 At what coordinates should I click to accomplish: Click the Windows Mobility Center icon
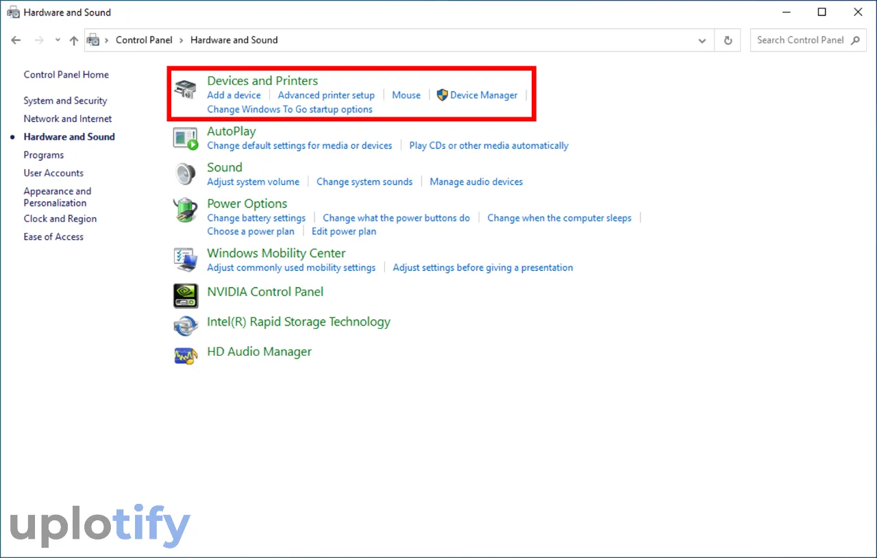click(185, 260)
